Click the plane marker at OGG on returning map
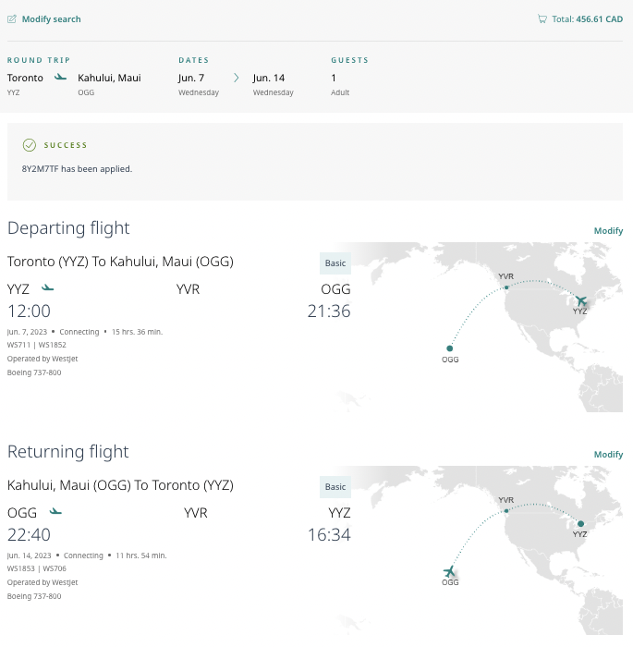This screenshot has width=633, height=647. tap(450, 571)
